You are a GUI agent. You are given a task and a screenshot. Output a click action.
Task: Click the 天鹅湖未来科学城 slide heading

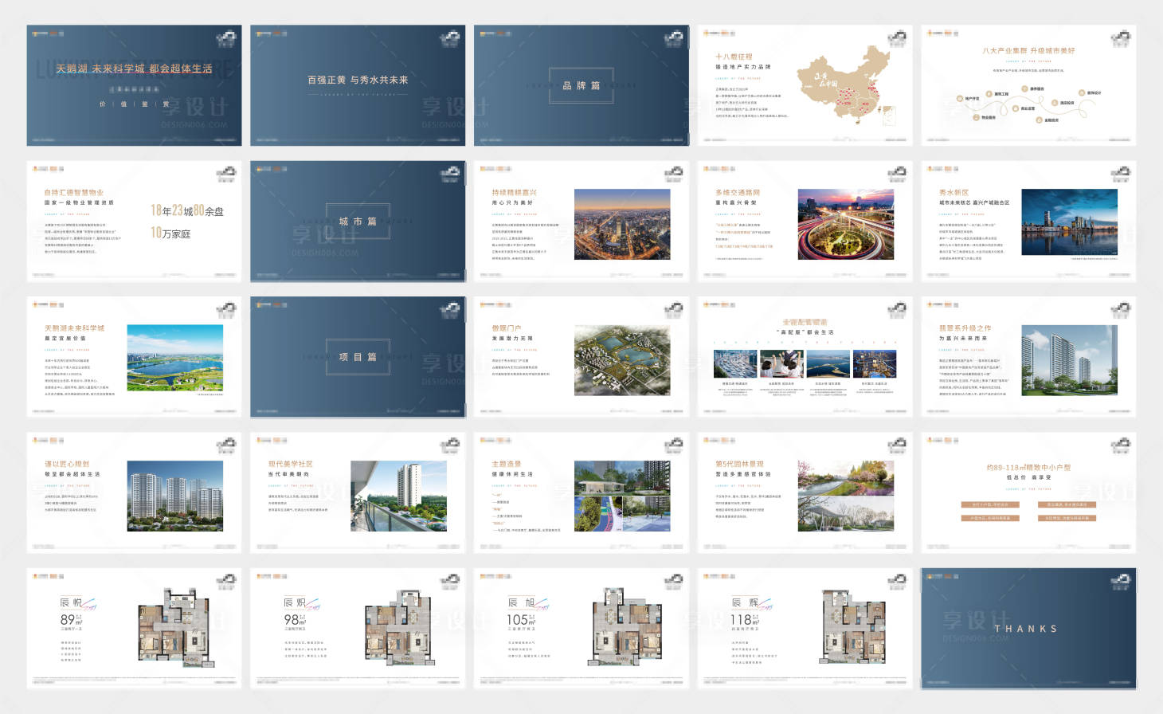74,328
